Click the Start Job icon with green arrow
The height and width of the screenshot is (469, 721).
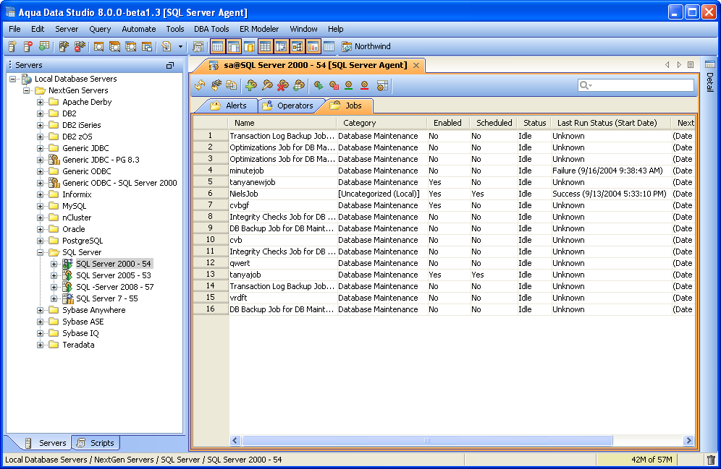point(319,85)
